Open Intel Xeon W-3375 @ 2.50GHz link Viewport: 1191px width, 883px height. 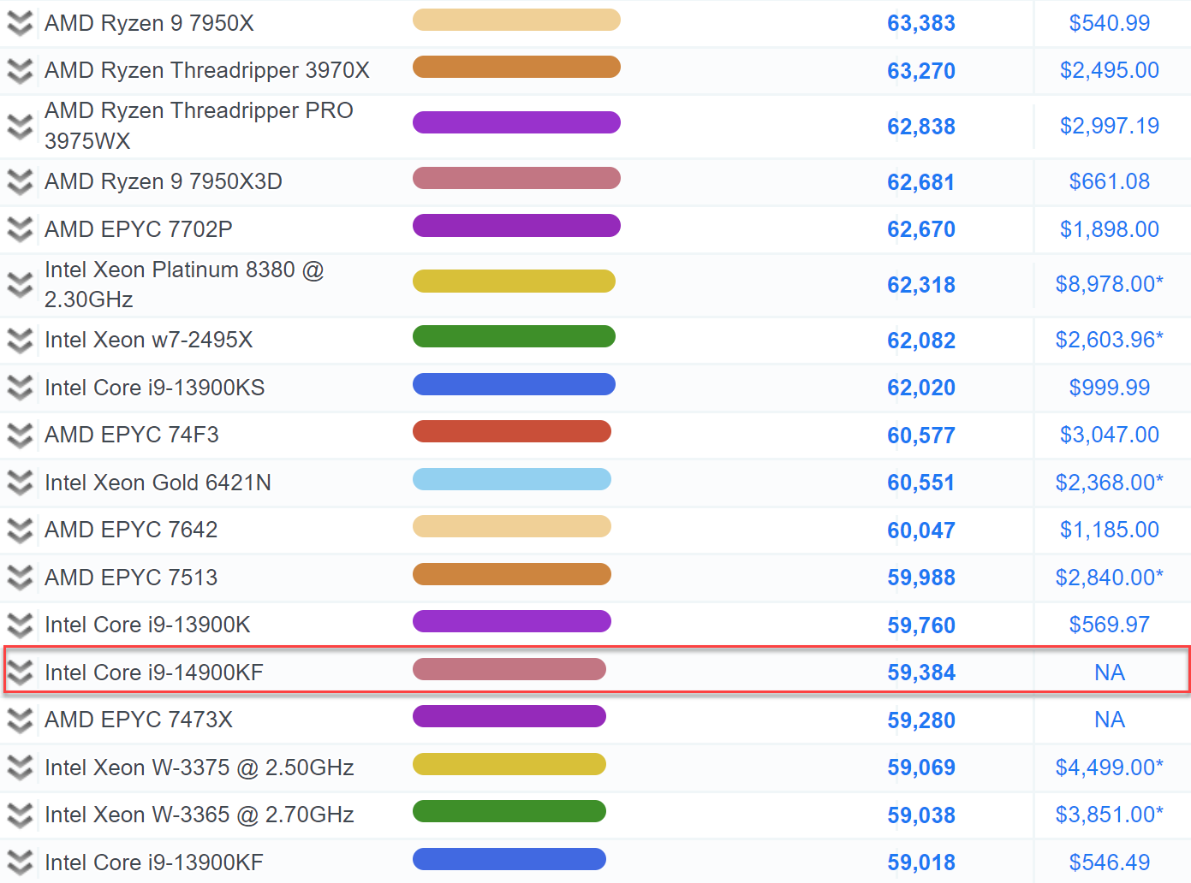(199, 767)
